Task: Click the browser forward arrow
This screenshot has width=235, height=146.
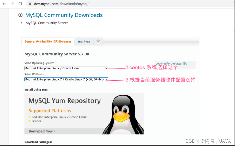Action: pos(12,4)
